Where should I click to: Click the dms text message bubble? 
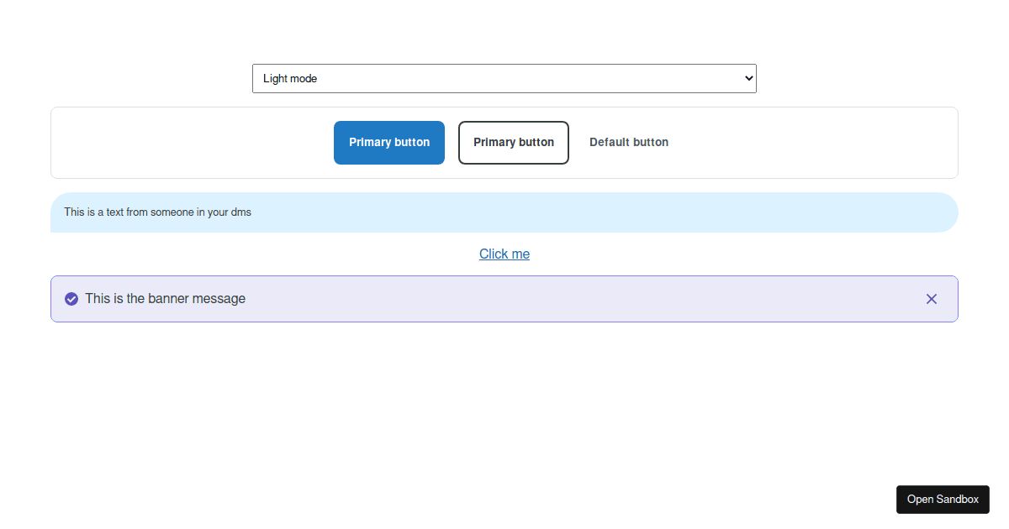504,212
